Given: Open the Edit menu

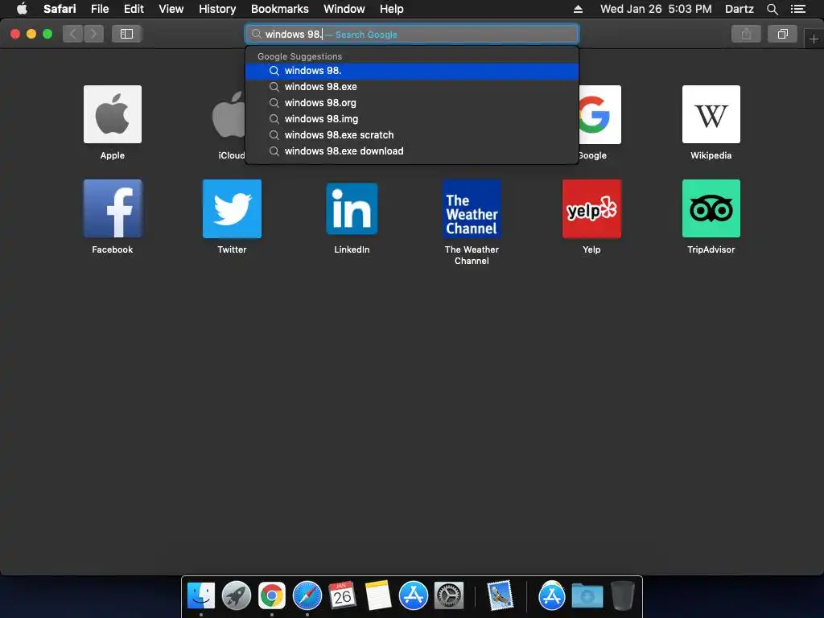Looking at the screenshot, I should 134,9.
